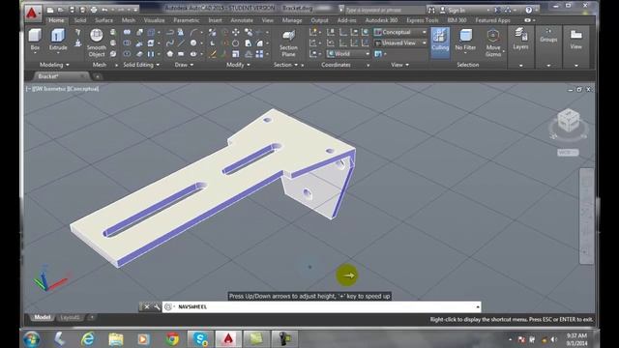Use the solid Subtract tool
Screen dimensions: 619x348
127,43
